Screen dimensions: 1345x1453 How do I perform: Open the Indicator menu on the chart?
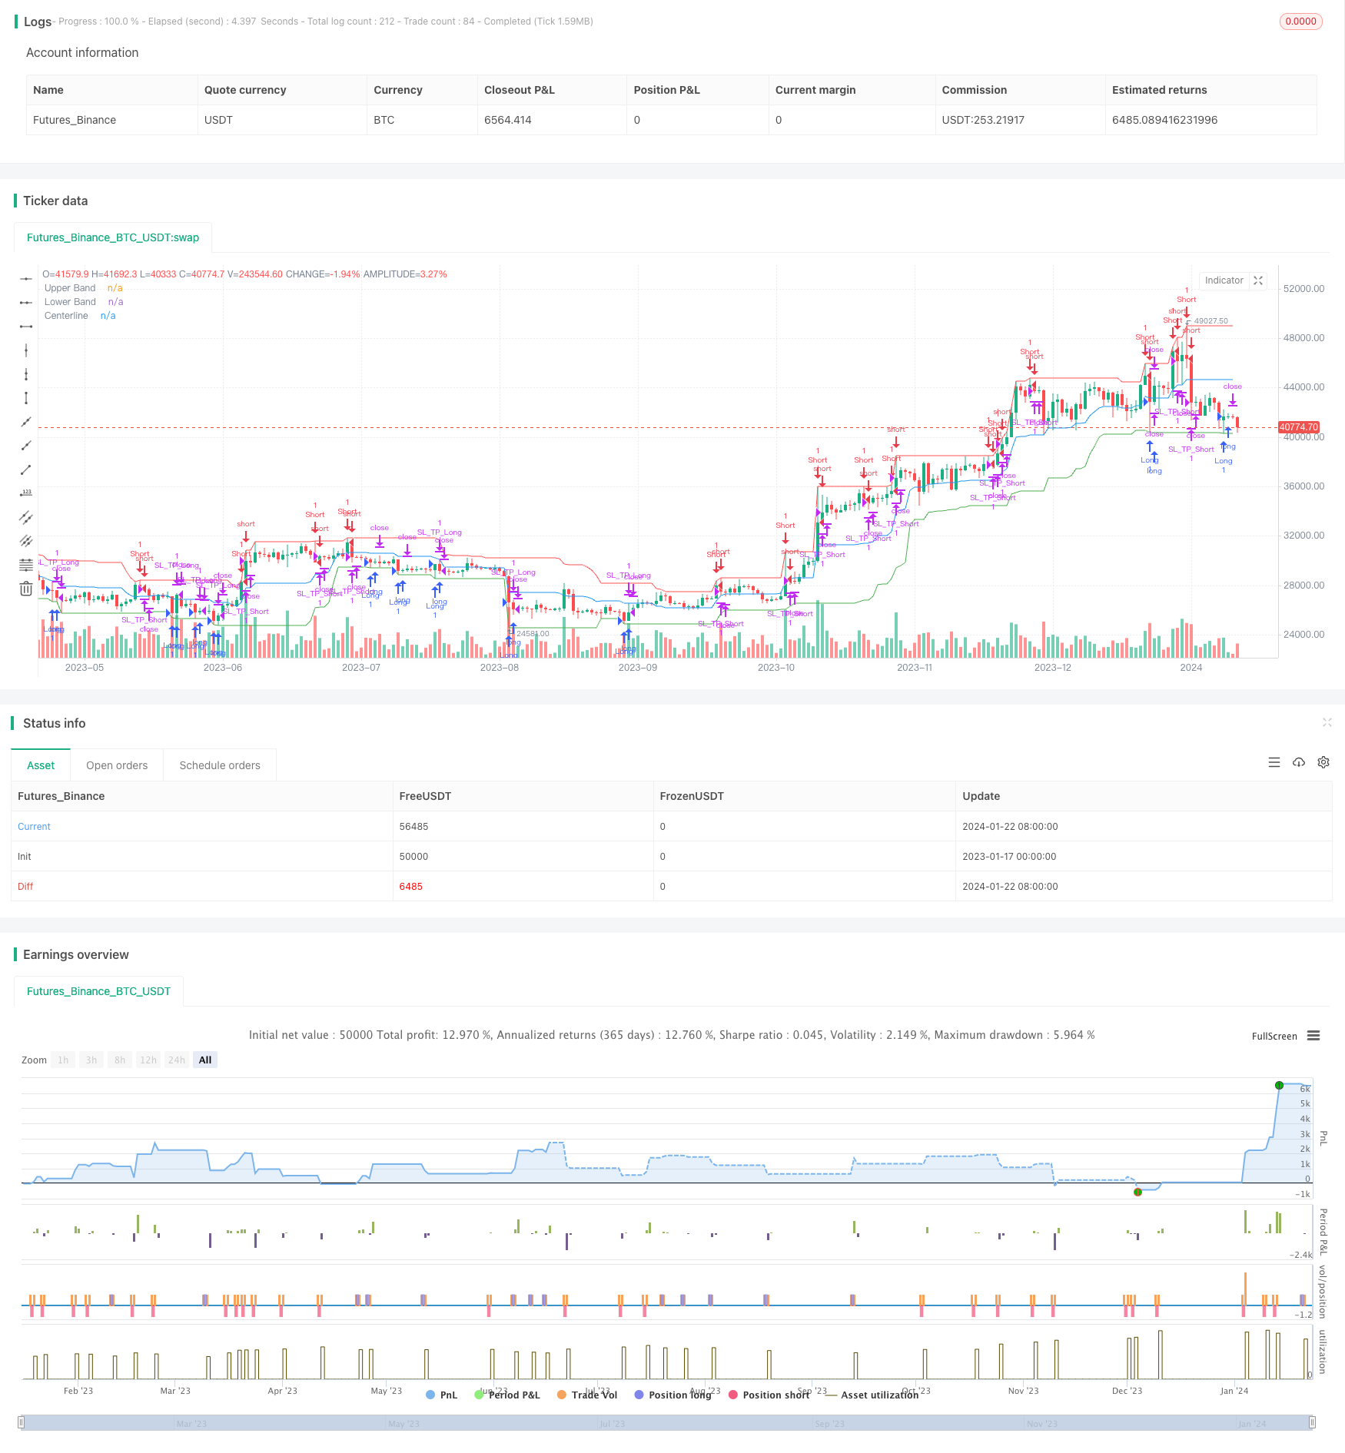[x=1224, y=280]
